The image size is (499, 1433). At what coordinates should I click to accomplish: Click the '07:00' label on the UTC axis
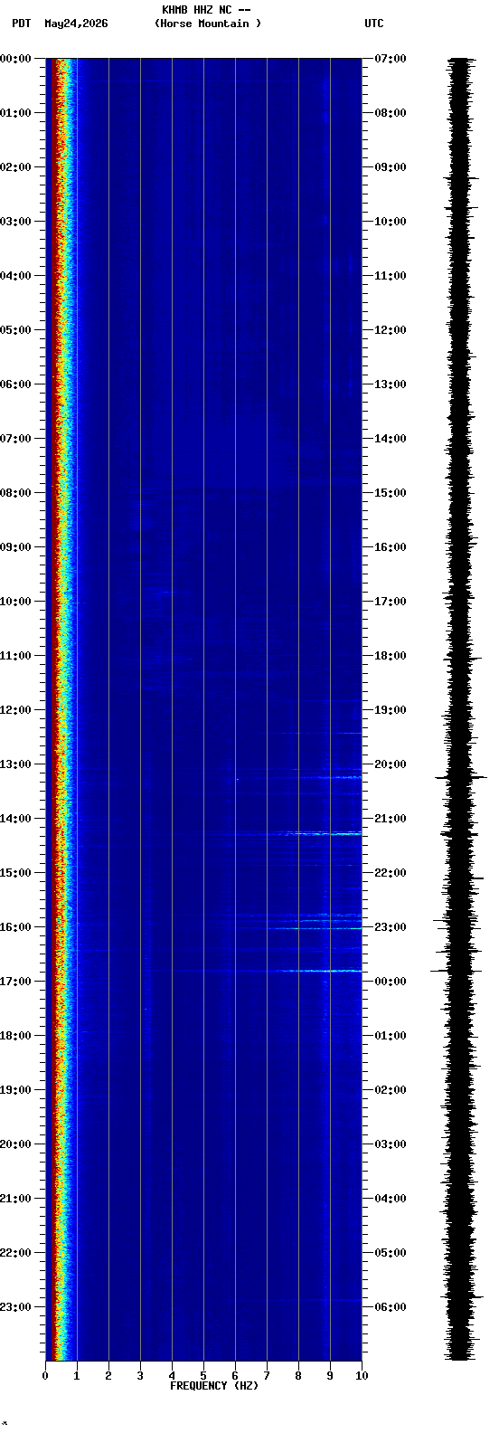[391, 59]
